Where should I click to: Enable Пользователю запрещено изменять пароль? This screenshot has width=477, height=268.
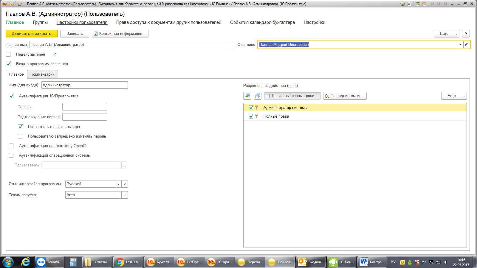[20, 136]
